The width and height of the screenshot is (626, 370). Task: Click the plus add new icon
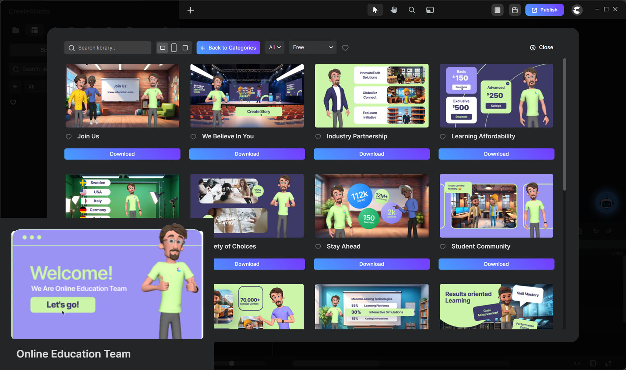(190, 10)
